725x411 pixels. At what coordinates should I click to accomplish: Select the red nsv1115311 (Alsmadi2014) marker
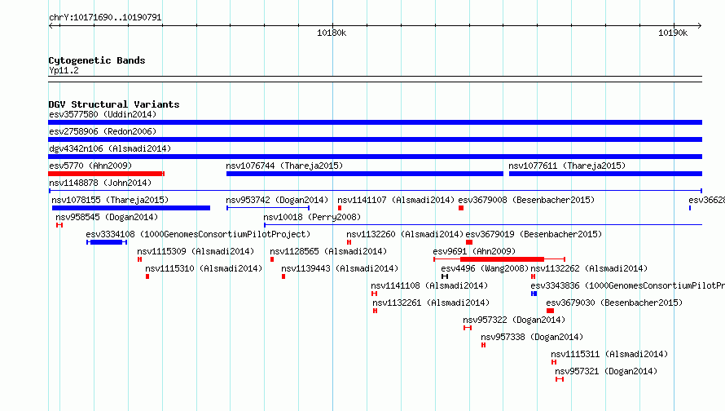[554, 362]
